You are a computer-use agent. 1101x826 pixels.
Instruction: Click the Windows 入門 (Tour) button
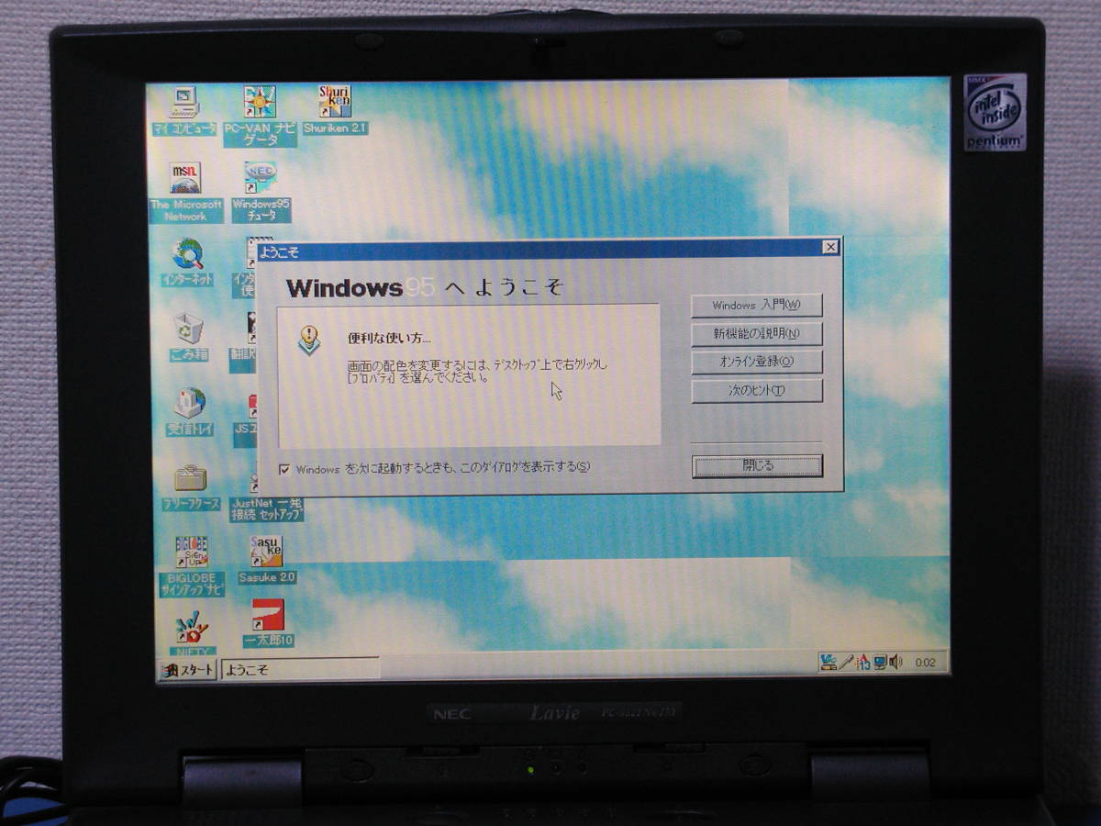(756, 306)
